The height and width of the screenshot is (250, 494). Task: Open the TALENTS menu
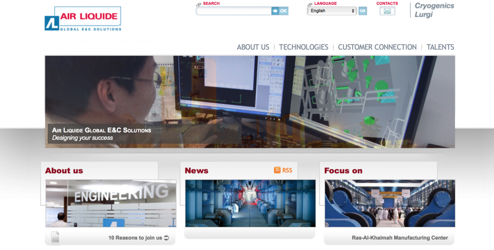click(x=440, y=47)
